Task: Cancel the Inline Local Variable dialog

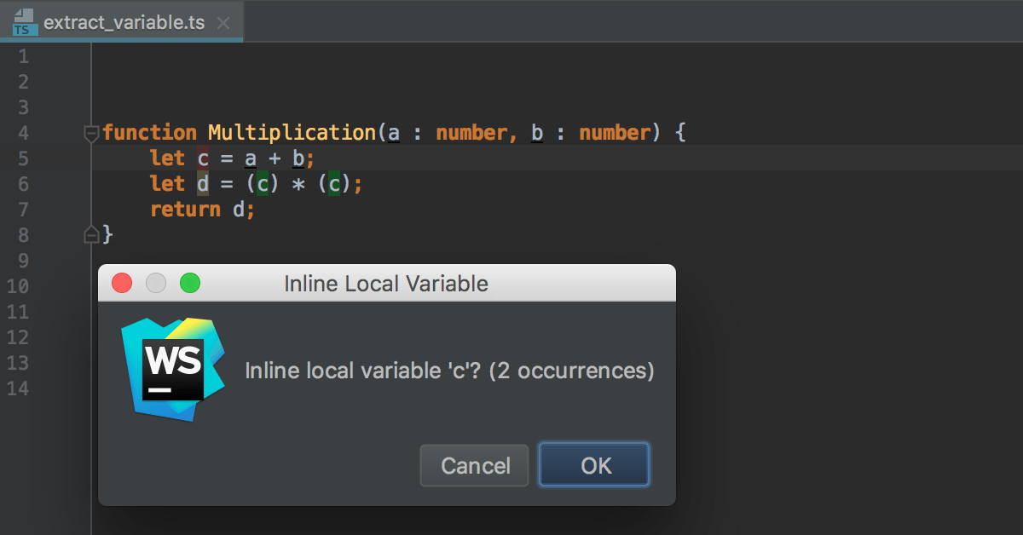Action: coord(474,465)
